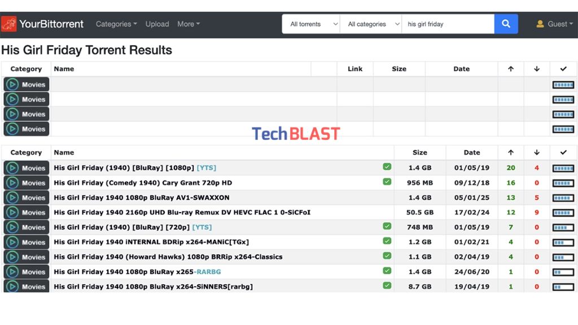Click Movies icon for AV1-SWAXXON row
Viewport: 578px width, 325px height.
[x=26, y=197]
